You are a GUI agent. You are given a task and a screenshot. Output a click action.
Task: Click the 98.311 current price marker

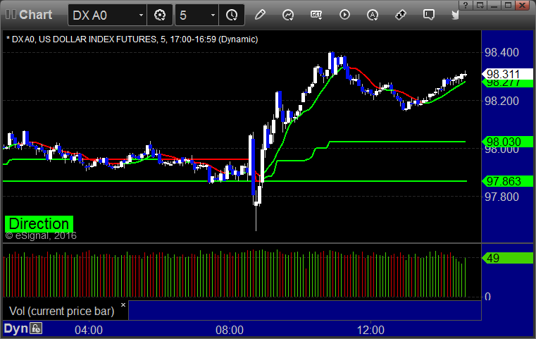[x=507, y=74]
